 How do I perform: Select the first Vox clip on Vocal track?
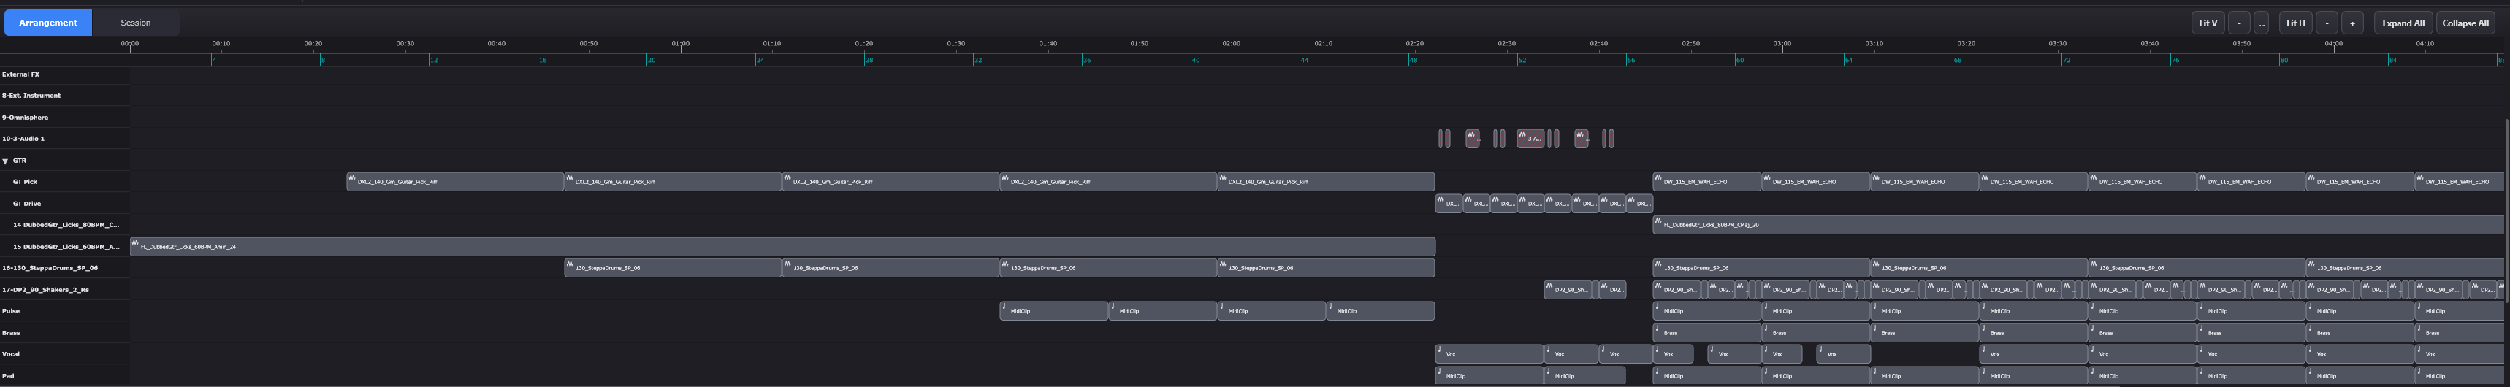(x=1488, y=354)
